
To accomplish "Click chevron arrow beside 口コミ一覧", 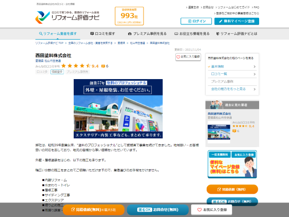I will click(x=254, y=74).
